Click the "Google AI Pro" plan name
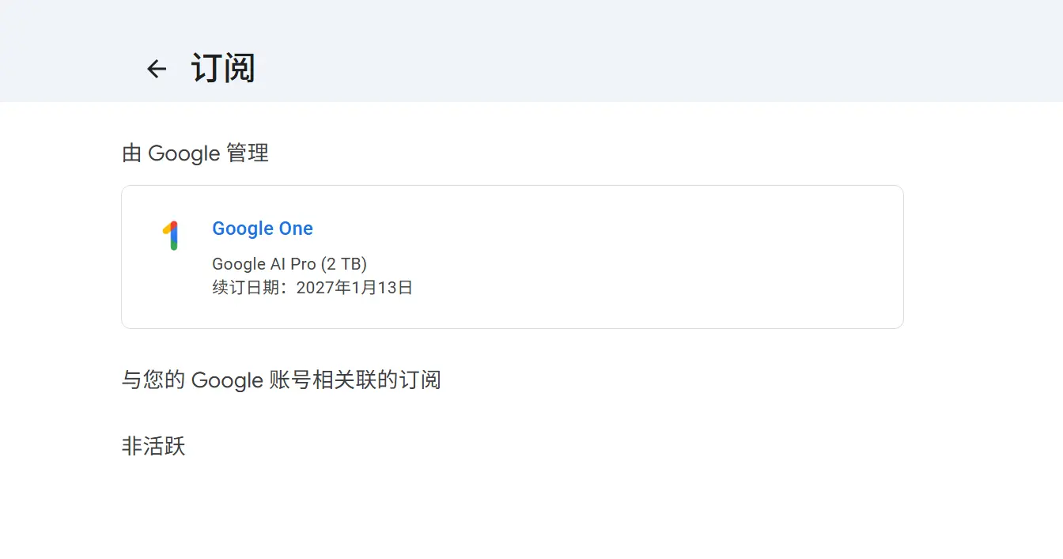Image resolution: width=1063 pixels, height=559 pixels. pos(264,264)
